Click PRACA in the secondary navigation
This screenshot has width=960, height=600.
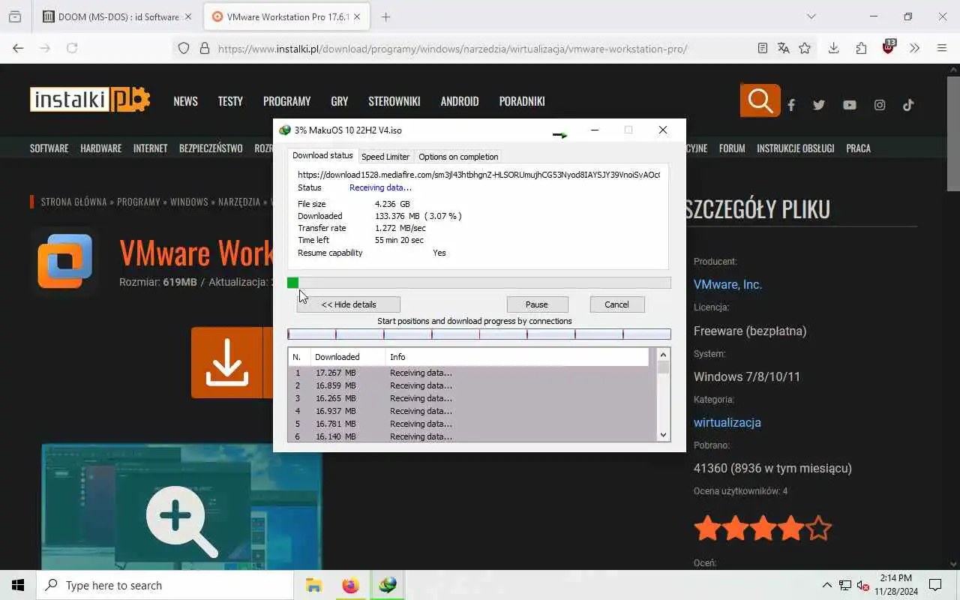tap(858, 148)
